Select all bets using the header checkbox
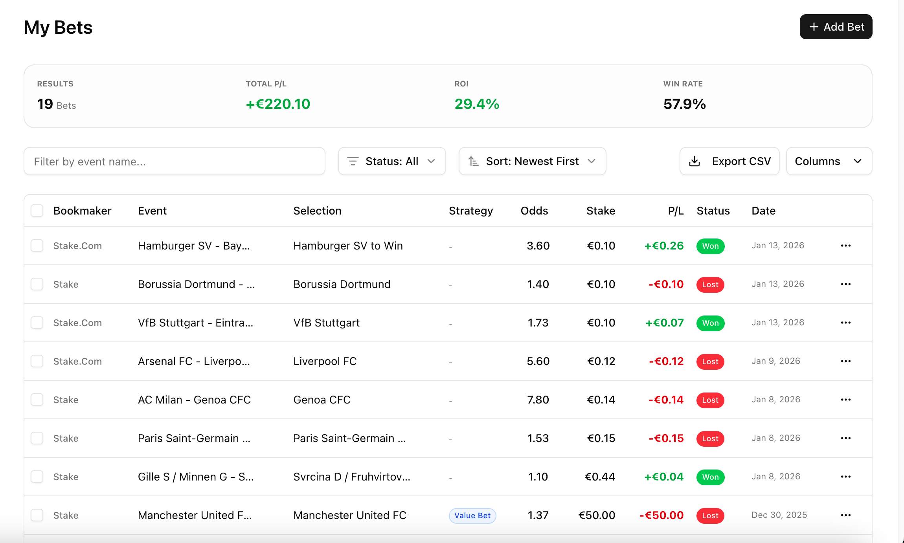Image resolution: width=904 pixels, height=543 pixels. click(37, 211)
